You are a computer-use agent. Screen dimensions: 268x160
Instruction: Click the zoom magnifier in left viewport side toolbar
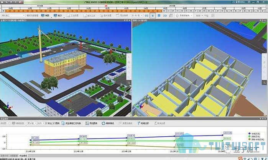pyautogui.click(x=129, y=83)
